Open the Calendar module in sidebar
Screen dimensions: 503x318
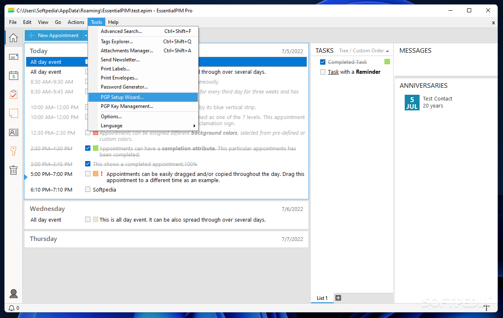(x=14, y=75)
